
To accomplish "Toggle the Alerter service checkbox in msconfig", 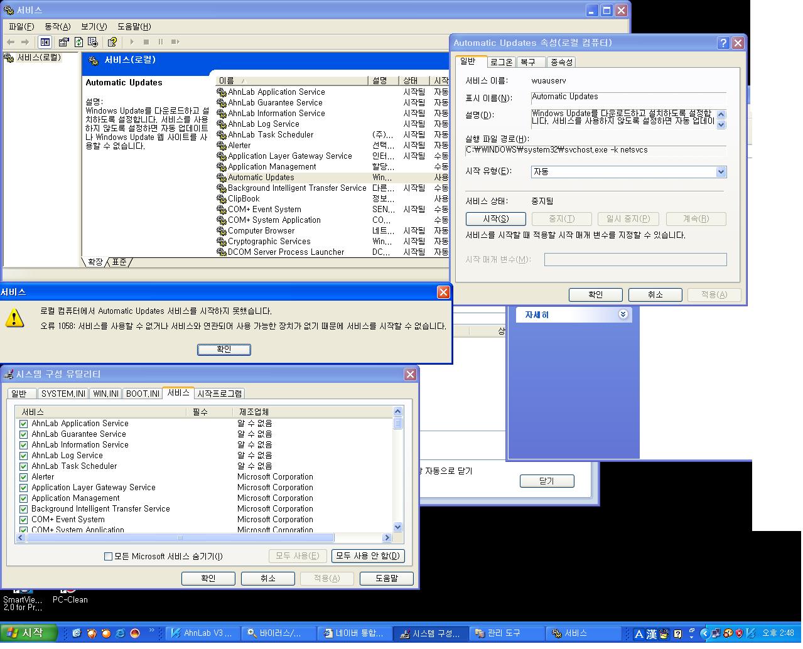I will [24, 477].
